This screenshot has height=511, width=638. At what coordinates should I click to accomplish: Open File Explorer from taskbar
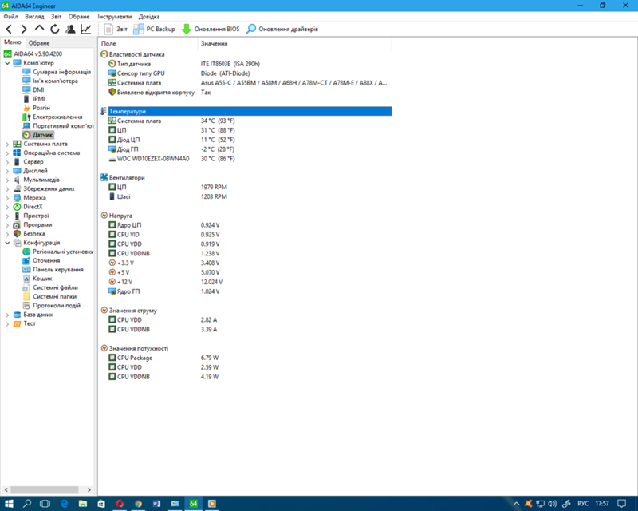83,504
